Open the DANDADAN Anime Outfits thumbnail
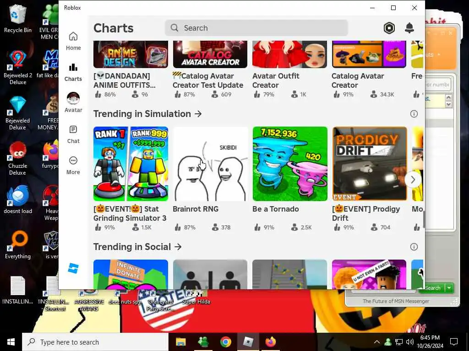469x351 pixels. [x=131, y=54]
